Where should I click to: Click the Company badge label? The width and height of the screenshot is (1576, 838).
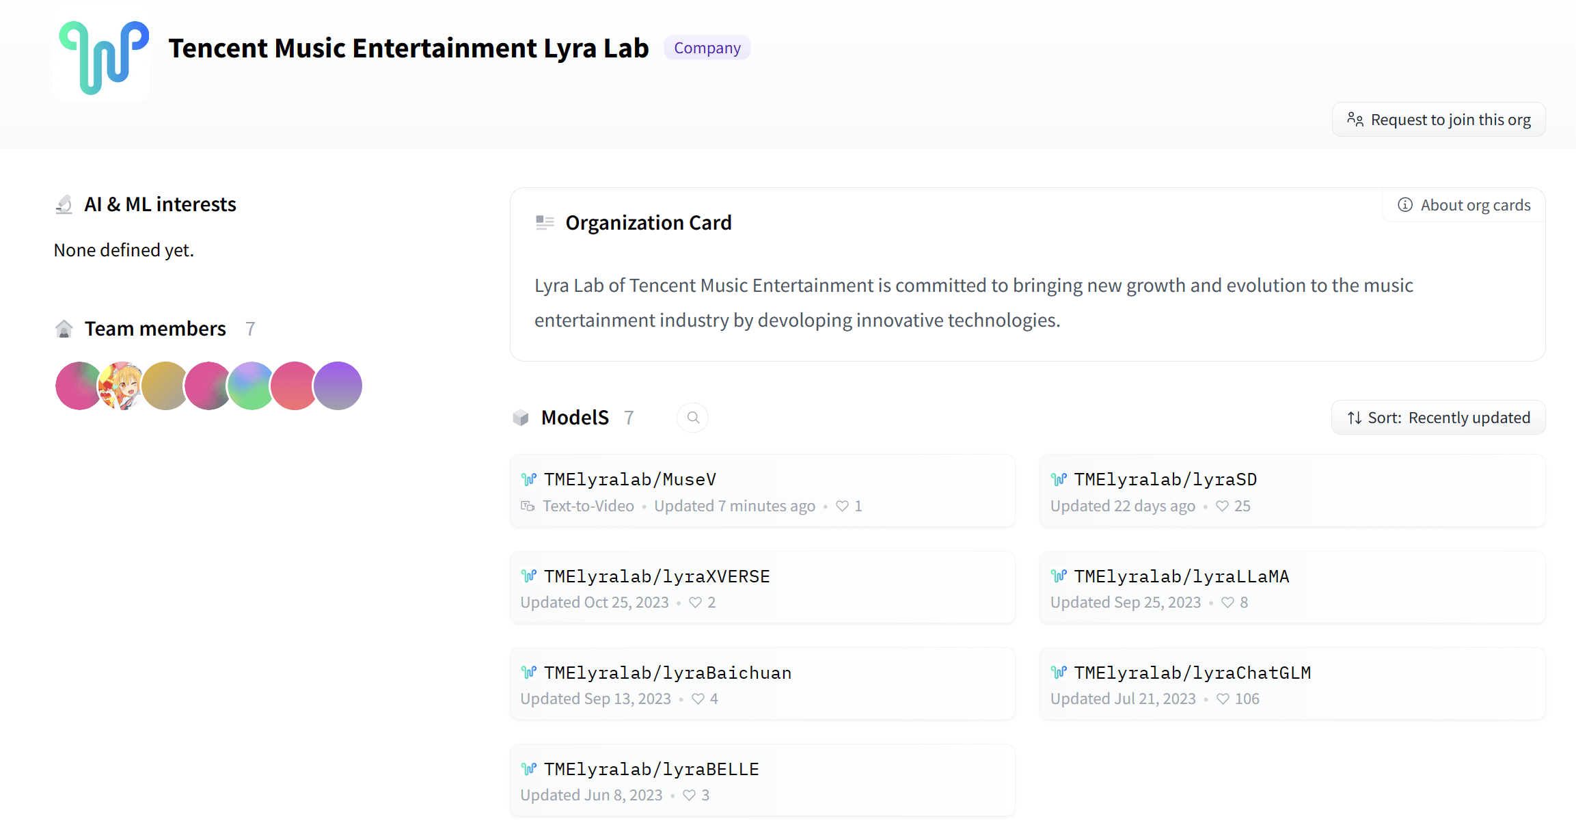[x=707, y=48]
